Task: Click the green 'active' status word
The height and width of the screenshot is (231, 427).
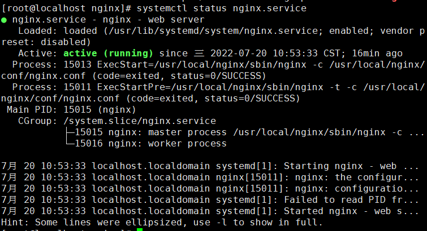Action: (80, 53)
